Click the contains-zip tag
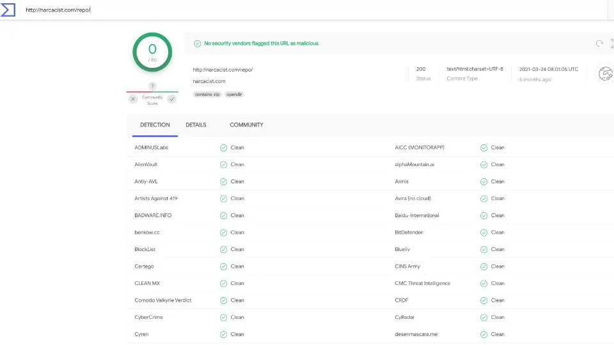Viewport: 614px width, 345px height. pos(207,95)
